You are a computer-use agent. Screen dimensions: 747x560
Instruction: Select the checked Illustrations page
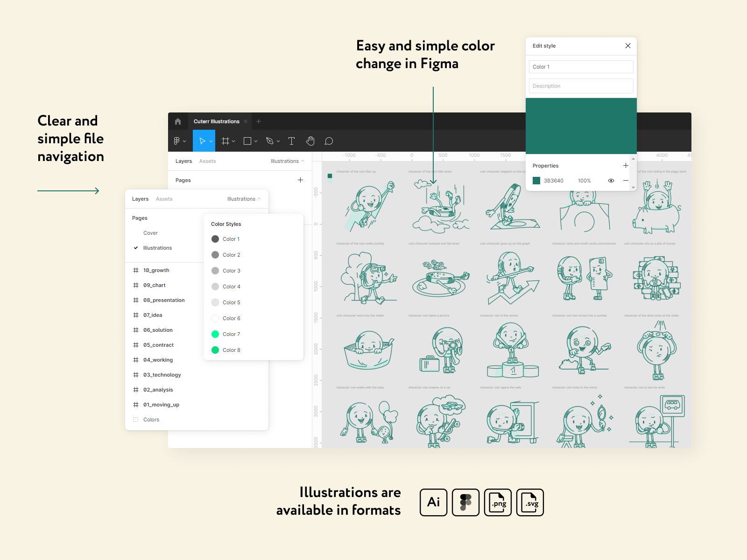click(x=157, y=248)
